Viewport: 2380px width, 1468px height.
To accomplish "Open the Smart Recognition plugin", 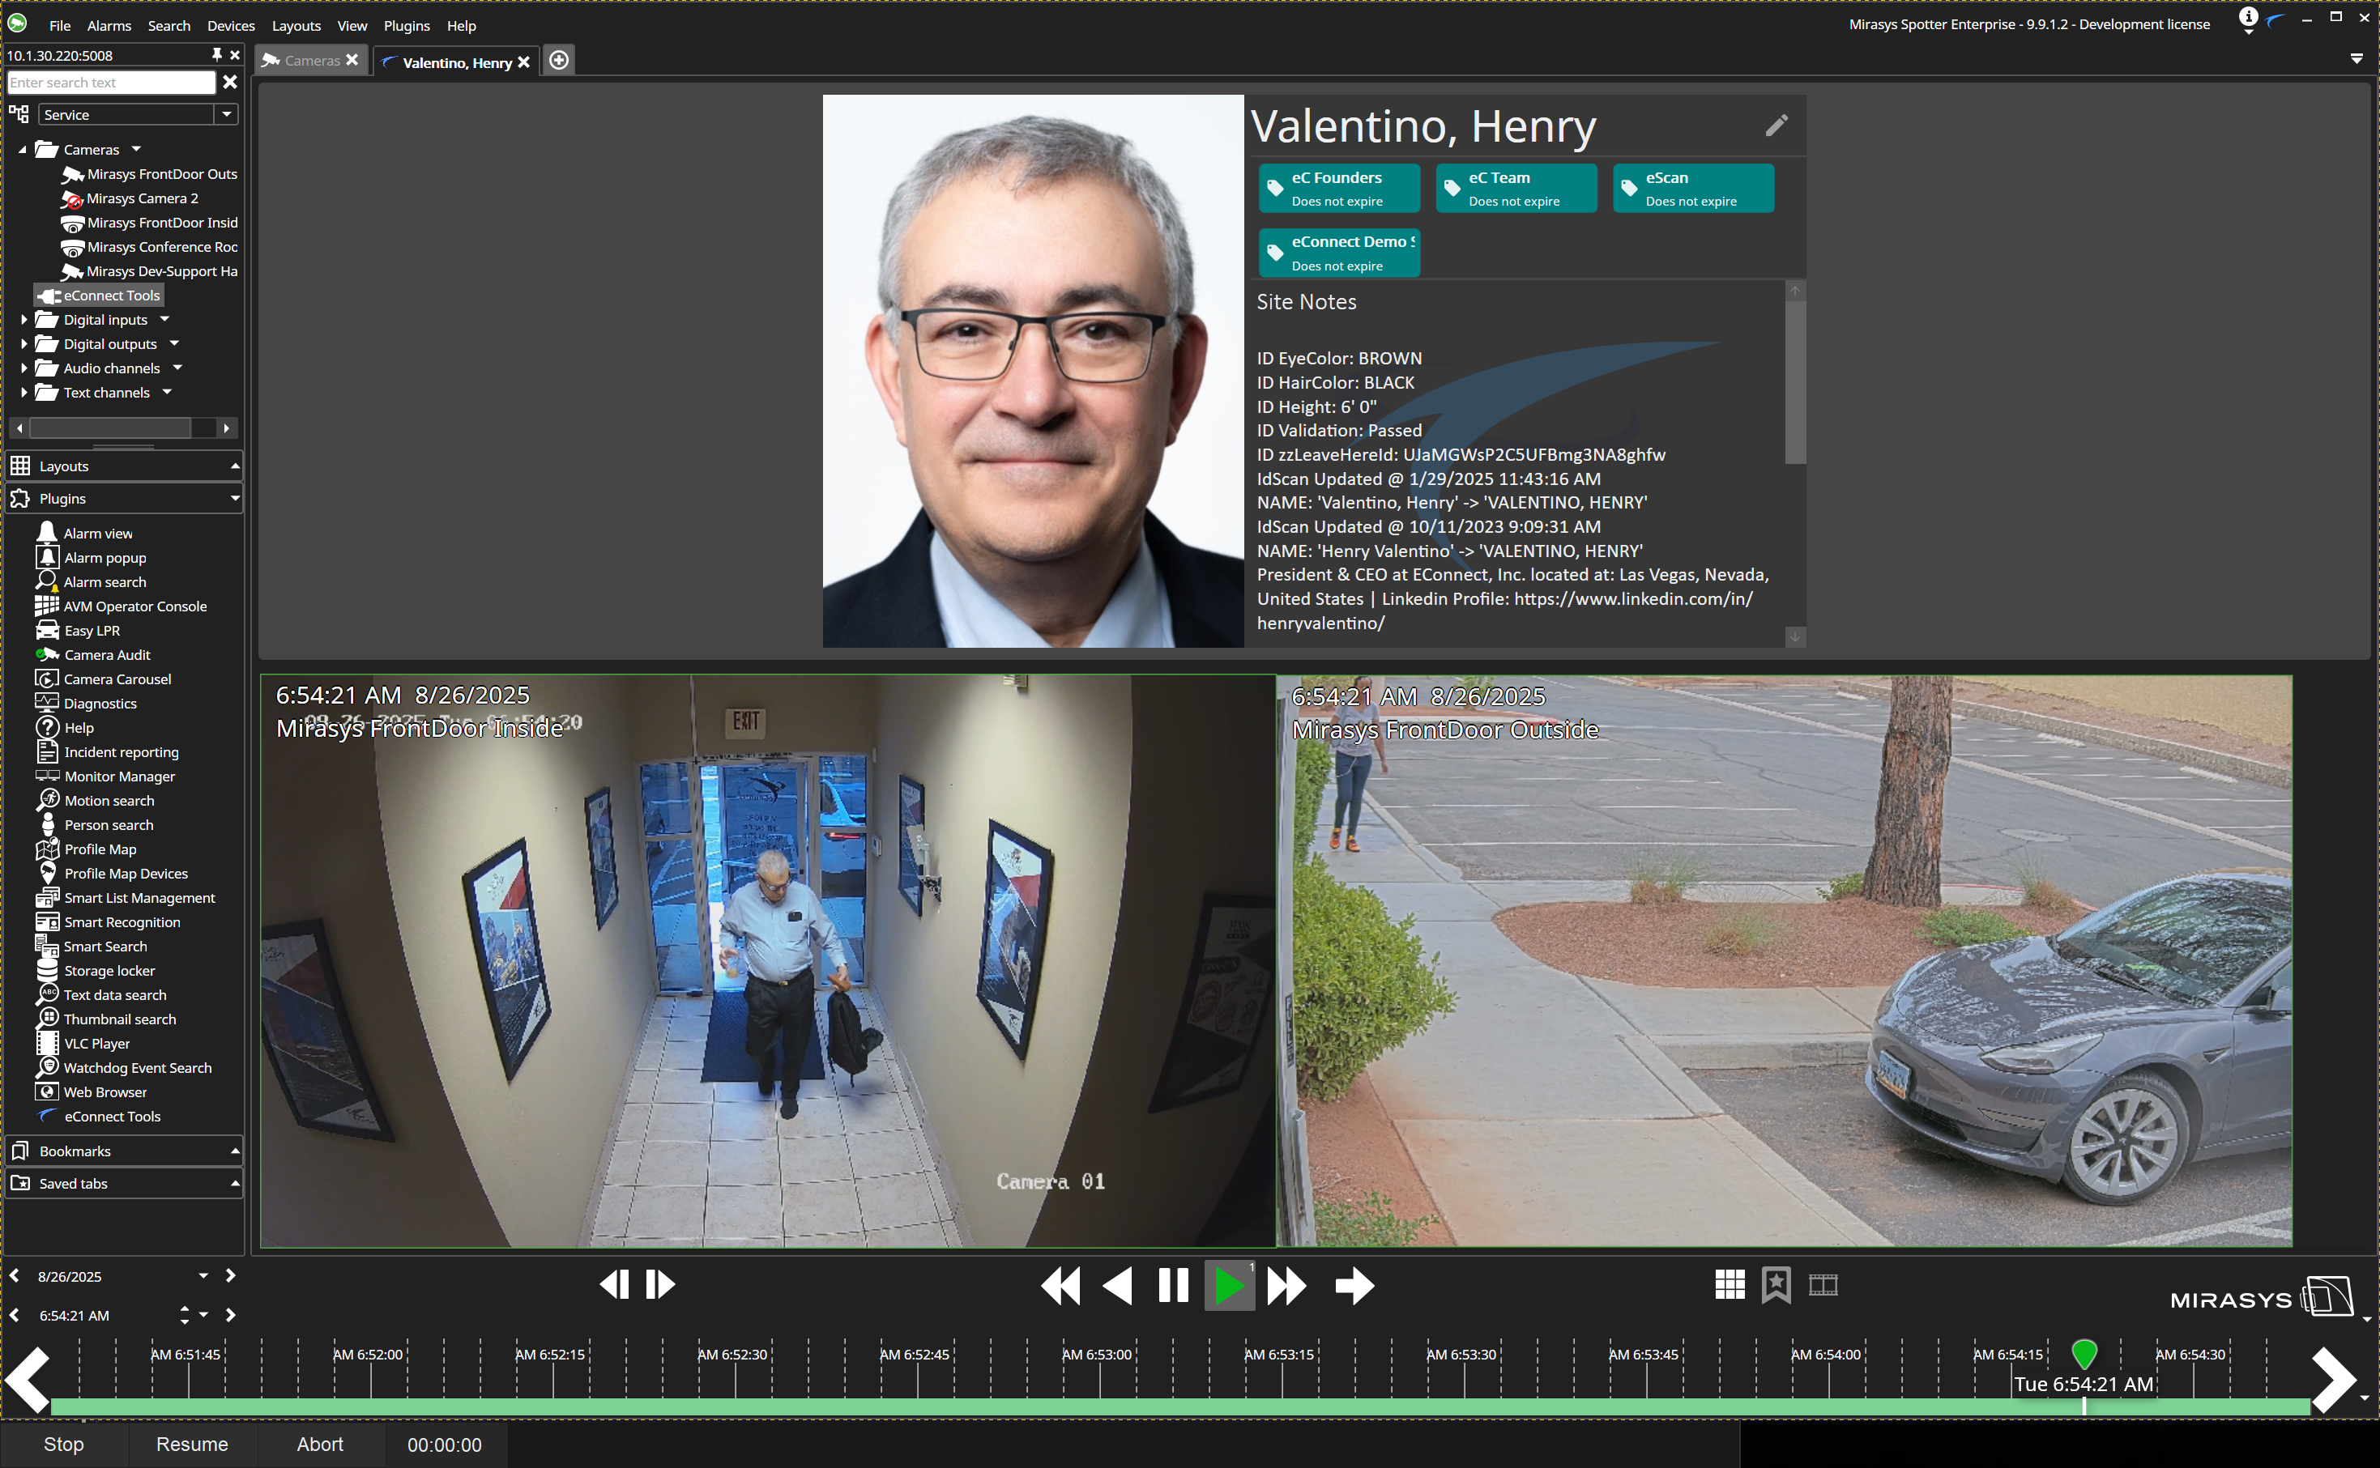I will [122, 922].
